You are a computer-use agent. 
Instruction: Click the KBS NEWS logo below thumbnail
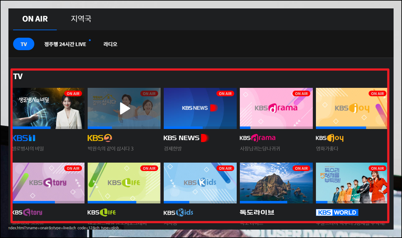pos(186,138)
